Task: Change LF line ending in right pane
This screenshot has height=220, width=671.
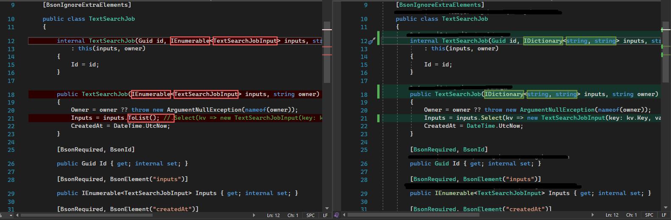Action: click(664, 215)
